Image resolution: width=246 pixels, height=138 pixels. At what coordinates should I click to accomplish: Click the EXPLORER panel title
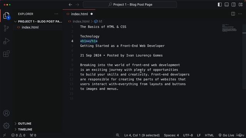click(26, 14)
